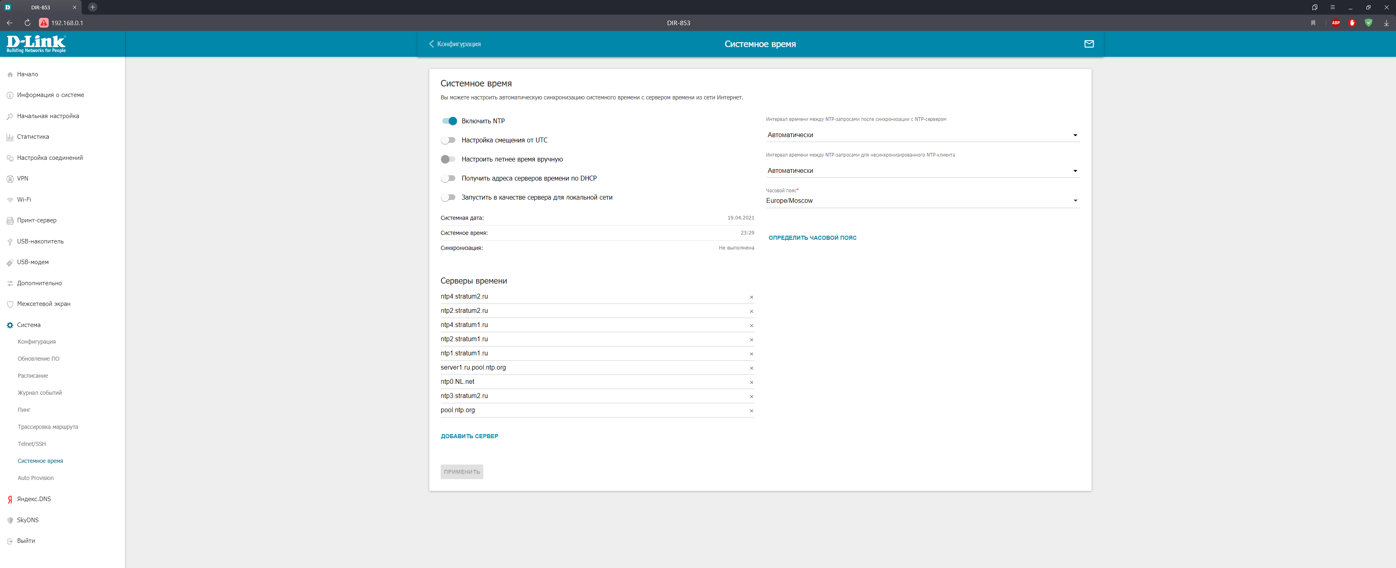Toggle Настроить летнее время вручную
The image size is (1396, 568).
[449, 159]
